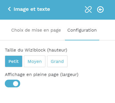Go back using the header's left chevron
Viewport: 115px width, 103px height.
[9, 9]
